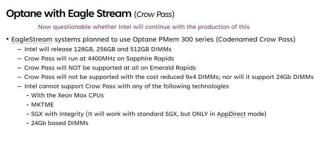The height and width of the screenshot is (157, 321).
Task: Click the underlined word 'EagleStream'
Action: click(x=32, y=39)
